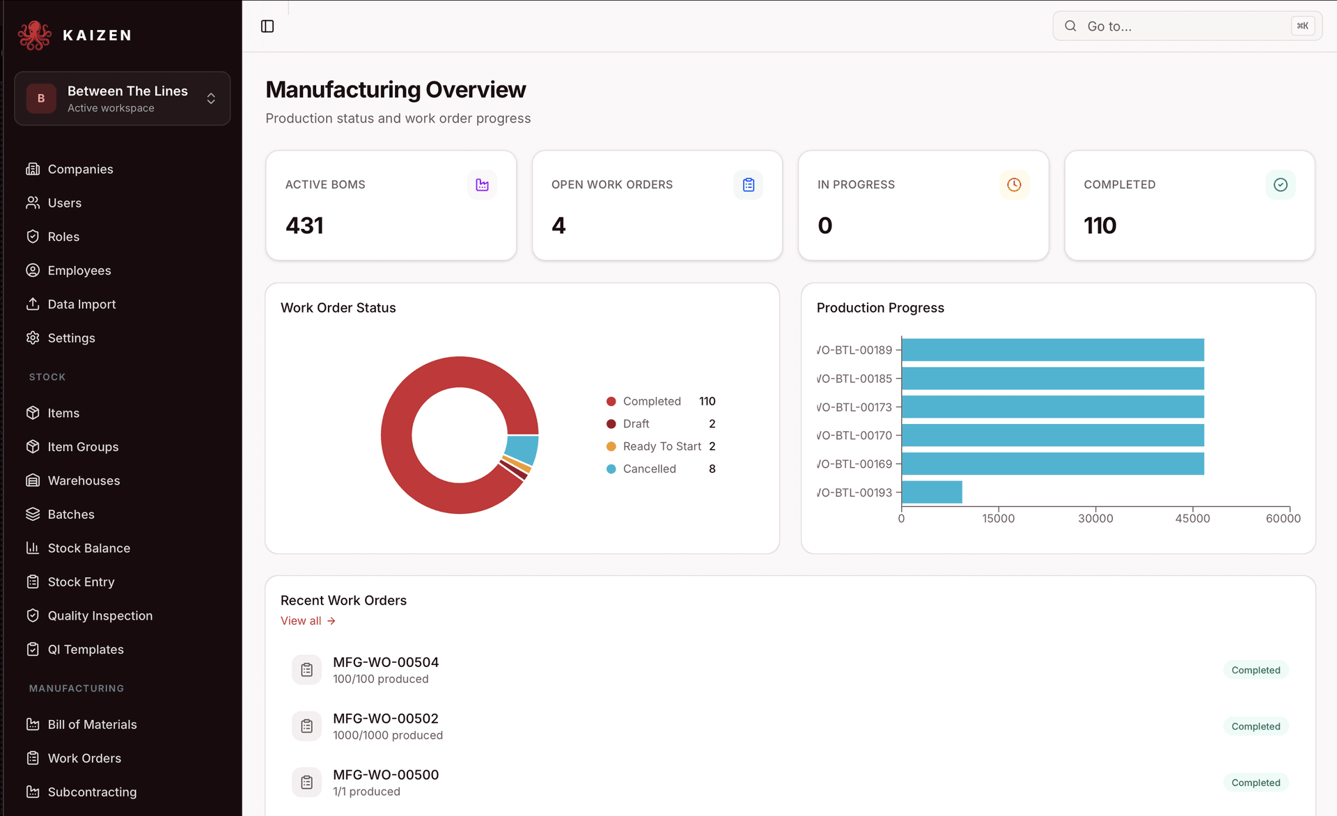Click the WO-BTL-00193 short bar

[x=932, y=492]
